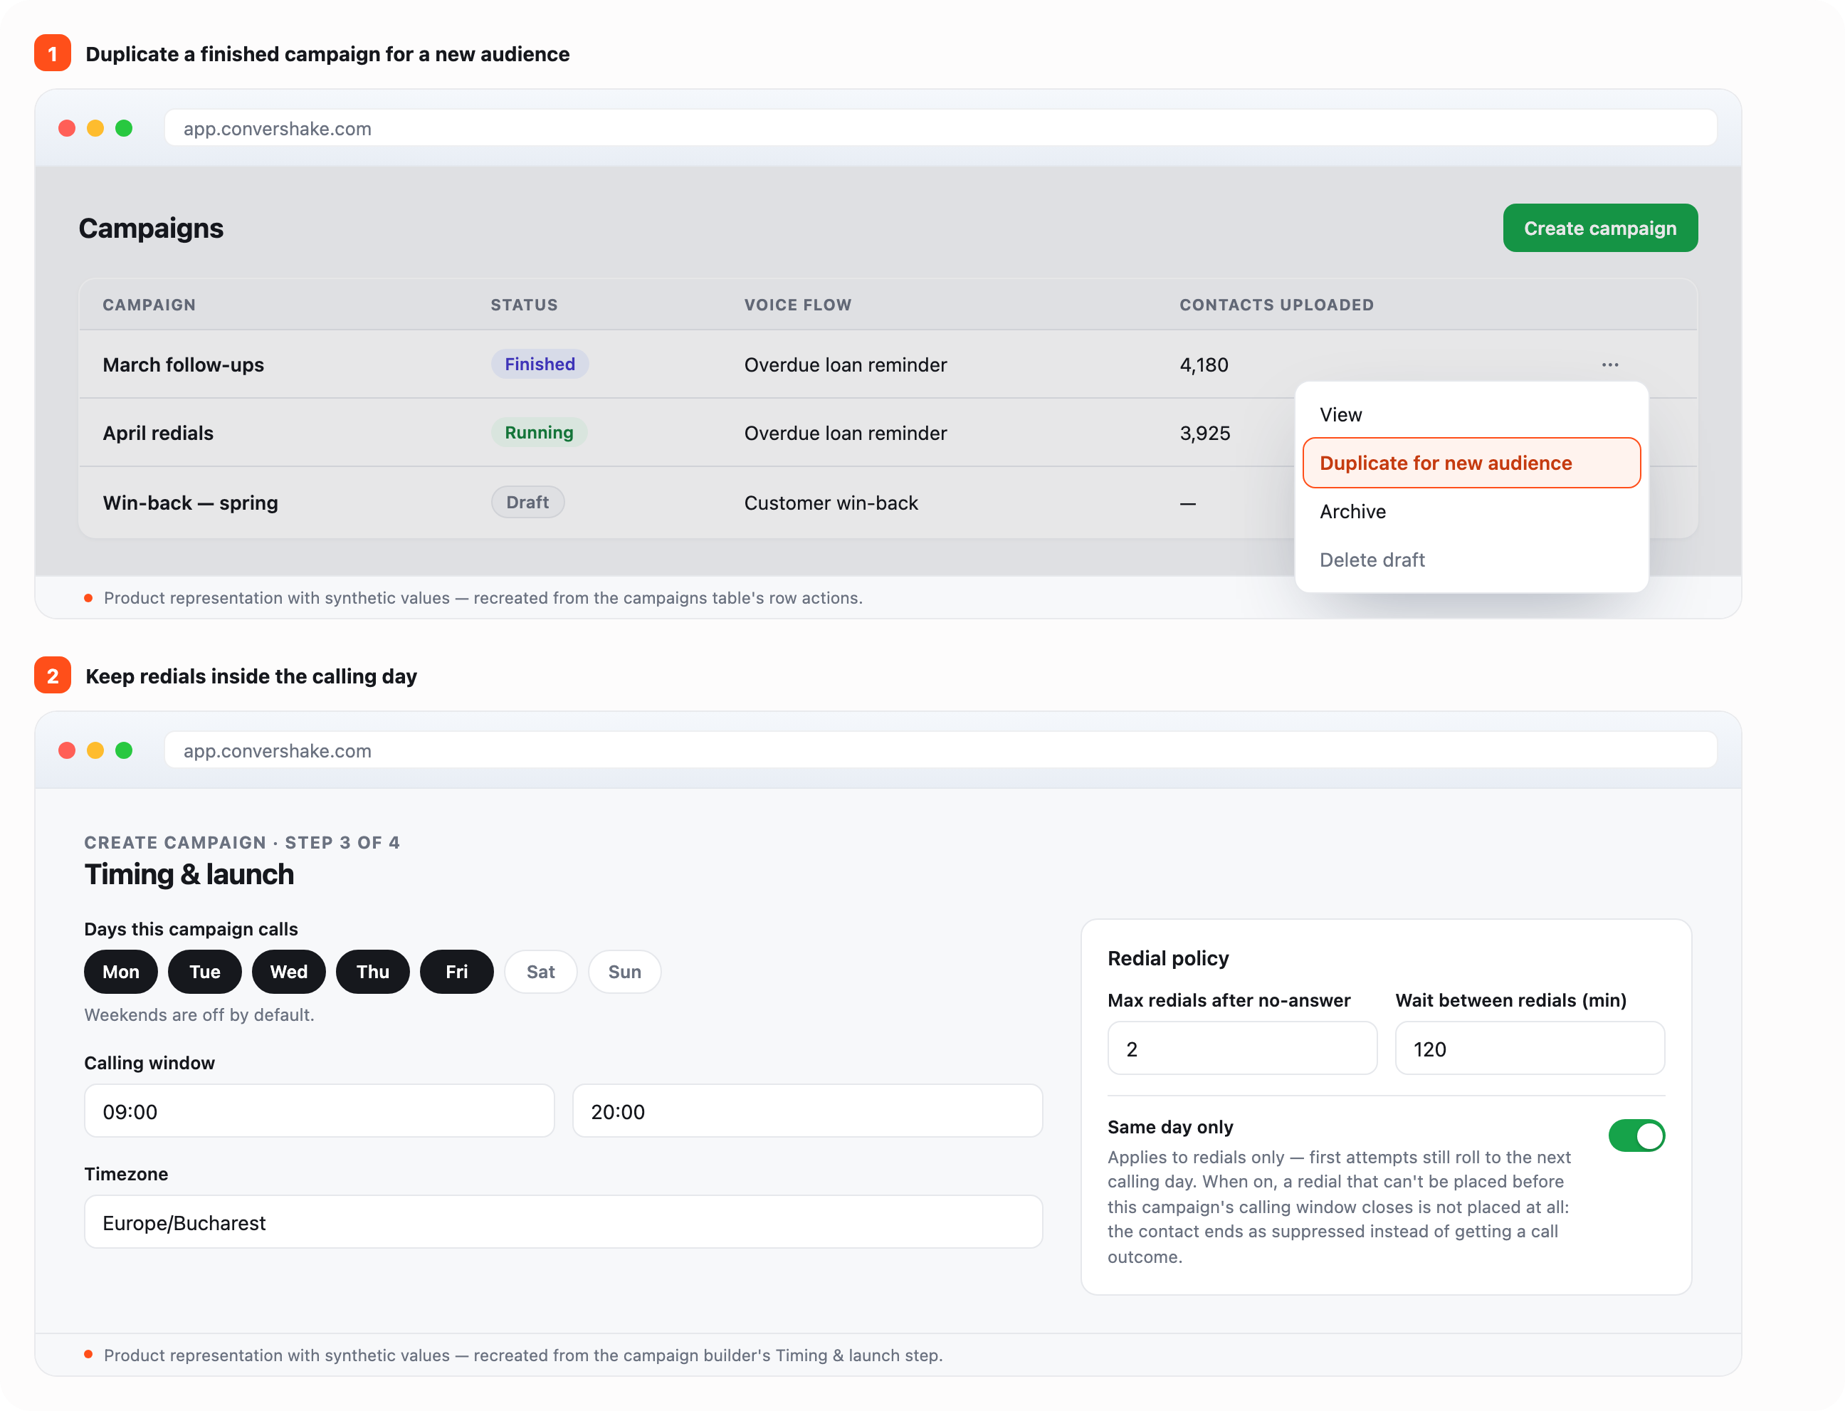The height and width of the screenshot is (1411, 1845).
Task: Toggle Fri calling day
Action: pos(457,972)
